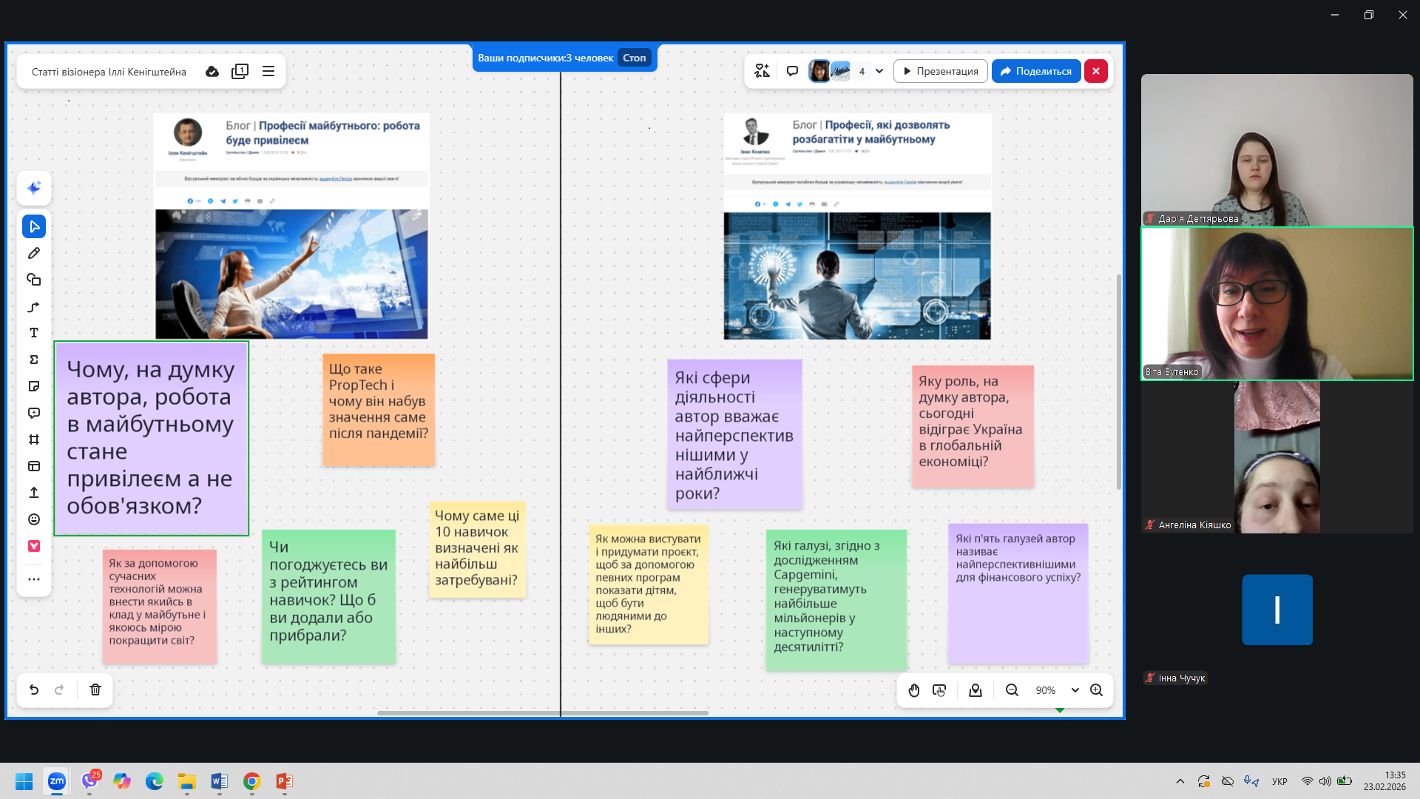Select the Pen drawing tool

(34, 254)
